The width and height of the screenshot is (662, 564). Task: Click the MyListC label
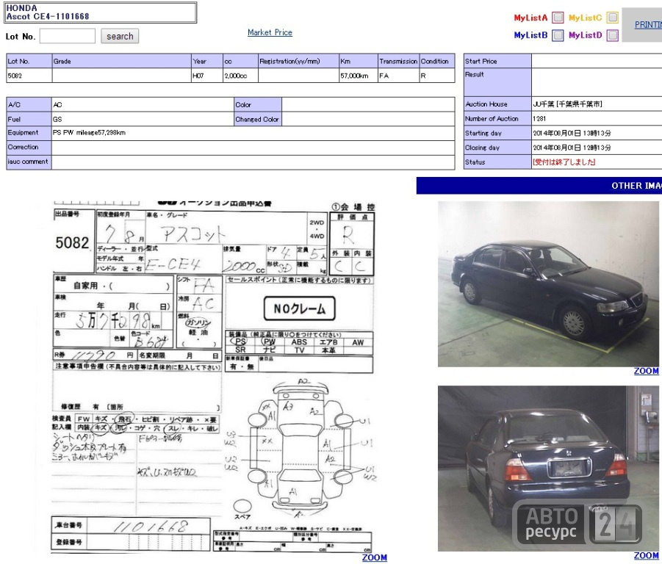click(585, 18)
